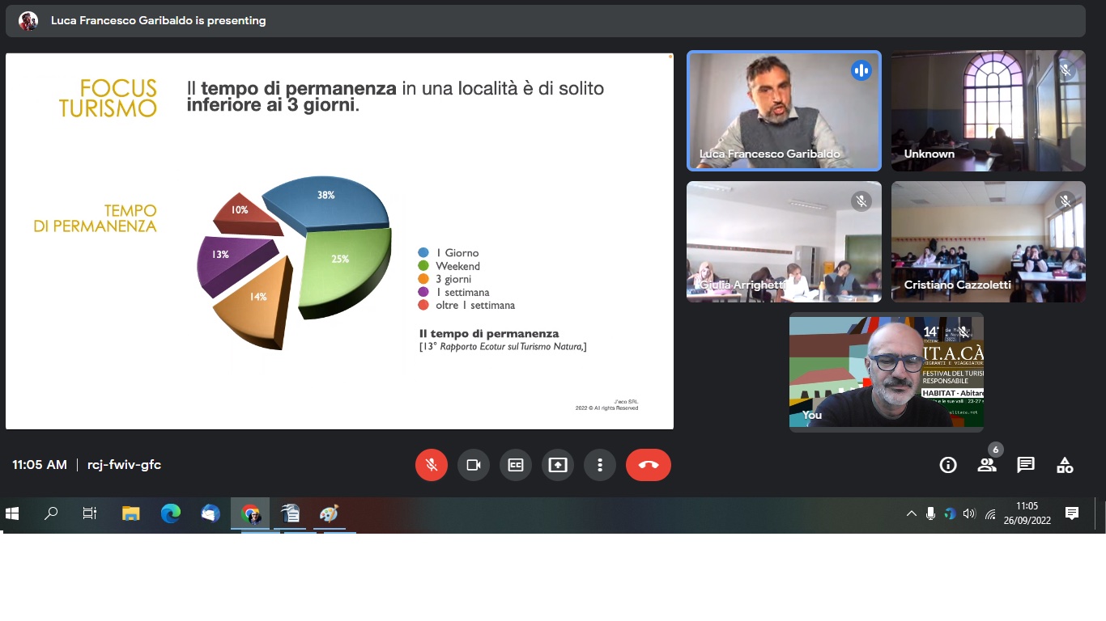Open the meeting details info icon
The height and width of the screenshot is (621, 1106).
[948, 465]
